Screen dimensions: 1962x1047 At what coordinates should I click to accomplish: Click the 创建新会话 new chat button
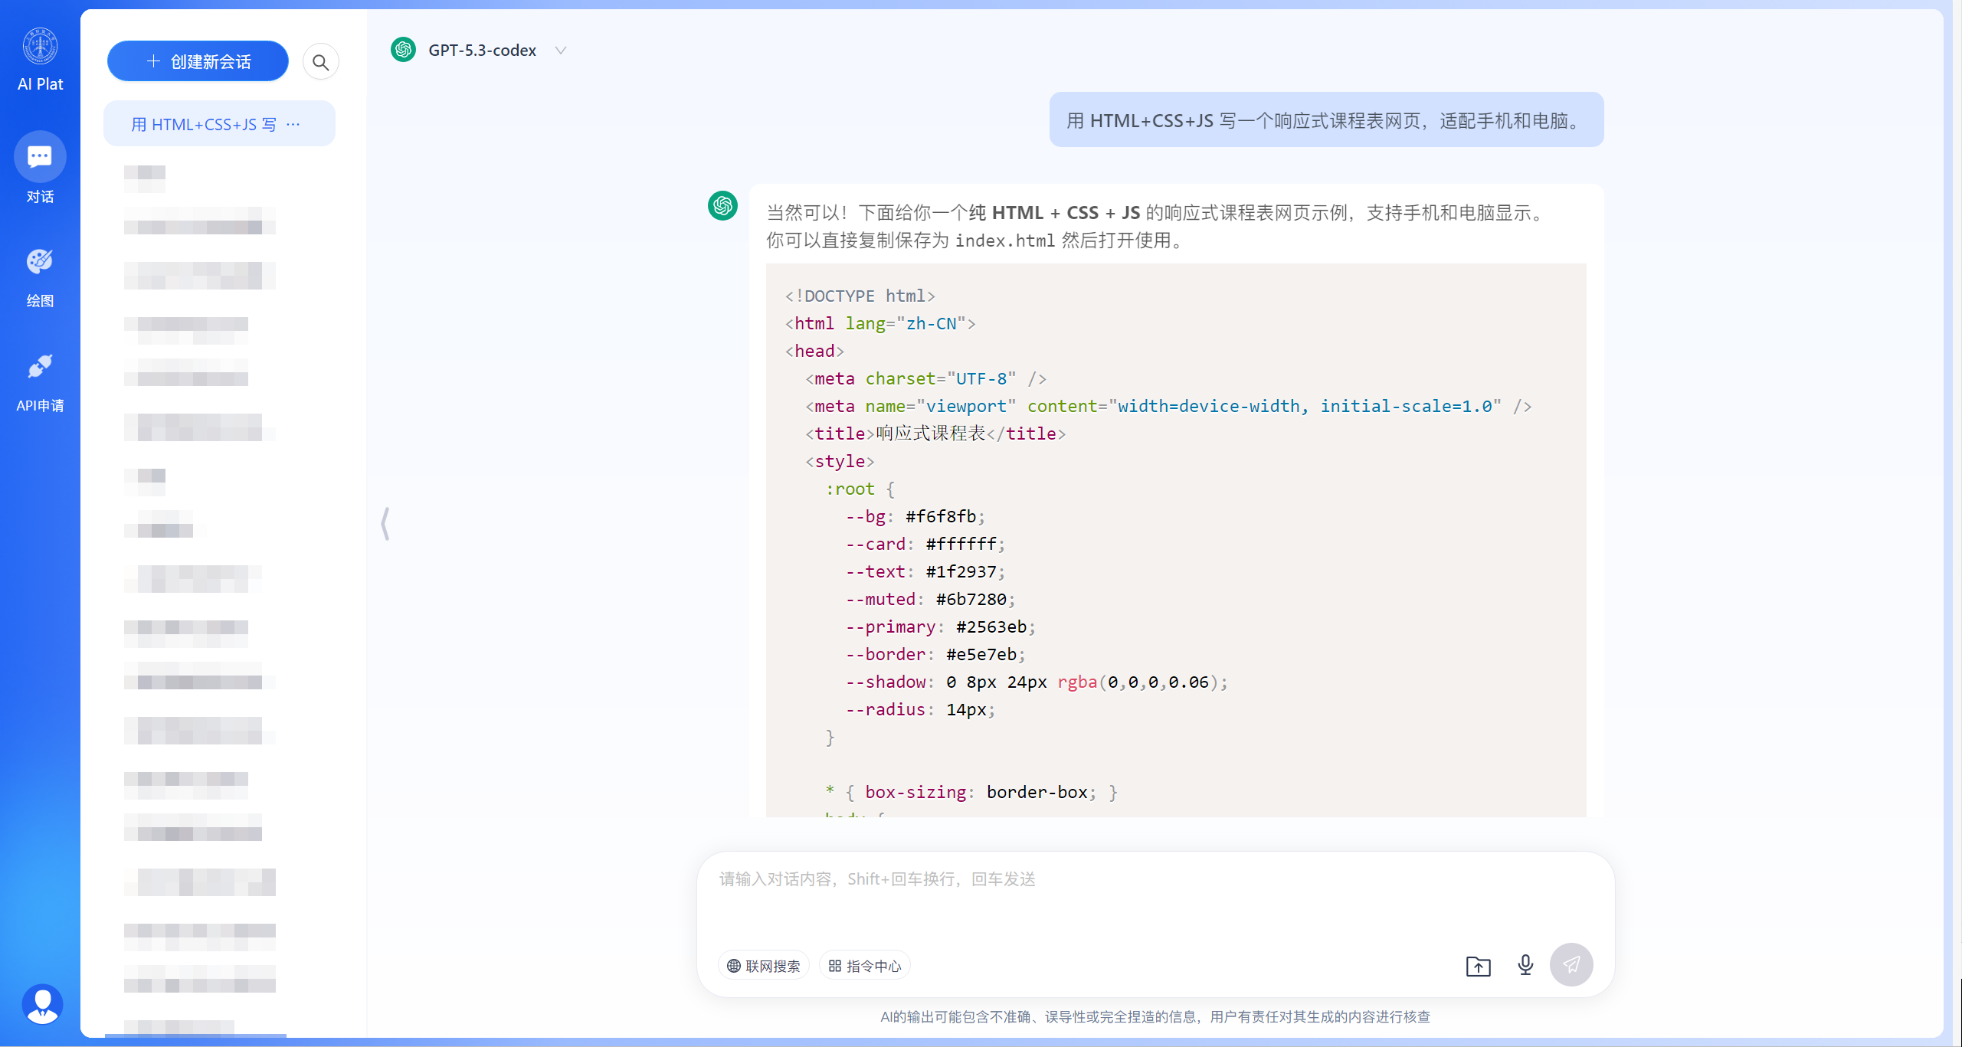pyautogui.click(x=198, y=61)
